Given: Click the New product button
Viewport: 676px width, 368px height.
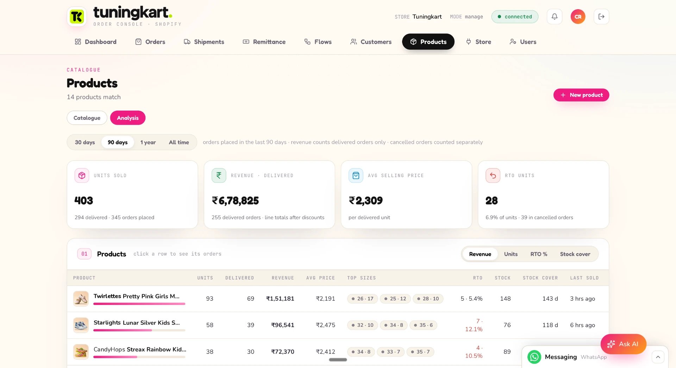Looking at the screenshot, I should click(581, 95).
